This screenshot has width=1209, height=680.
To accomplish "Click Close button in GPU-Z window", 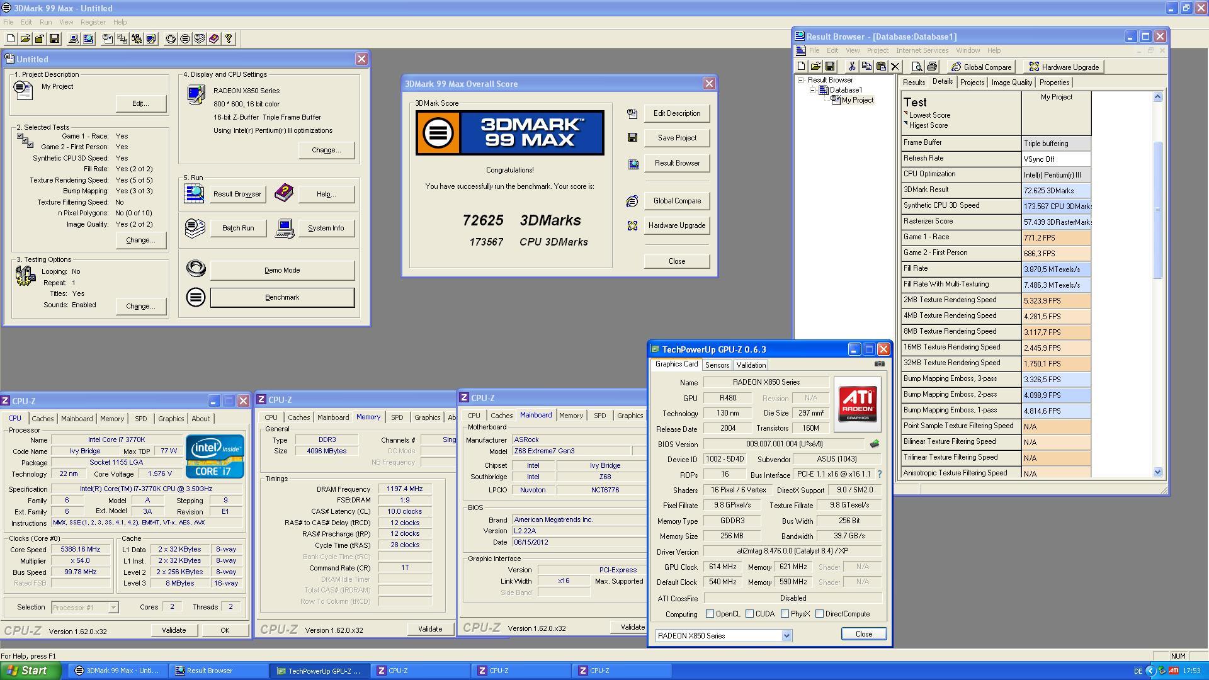I will click(x=864, y=634).
